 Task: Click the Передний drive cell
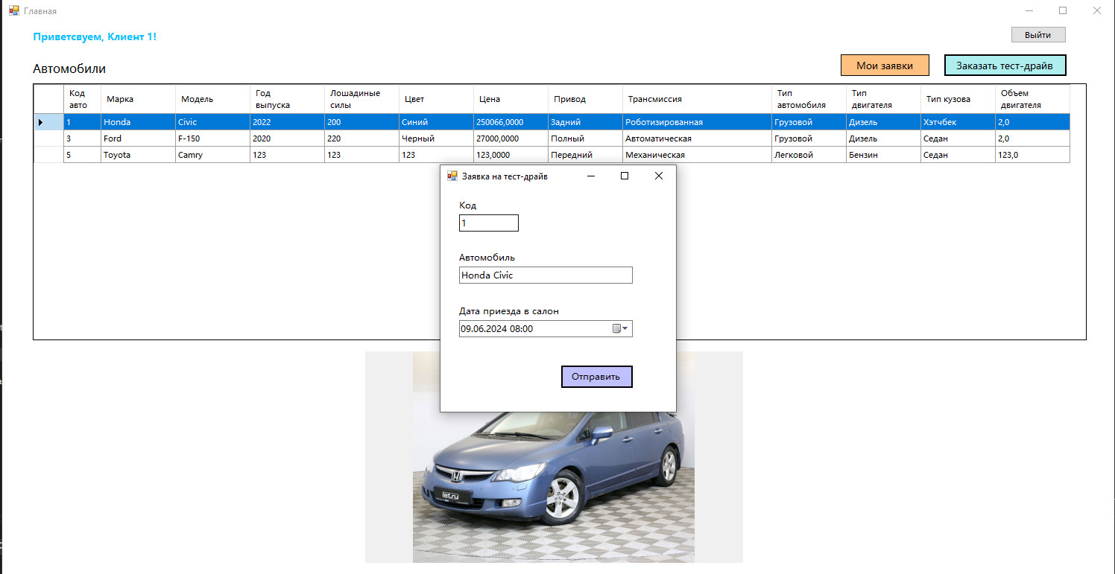[x=585, y=155]
